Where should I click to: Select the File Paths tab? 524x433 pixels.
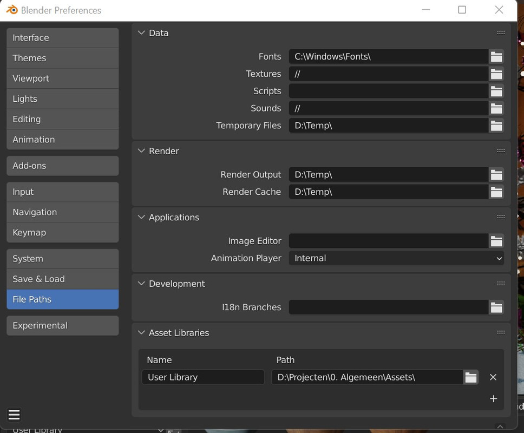[x=62, y=299]
